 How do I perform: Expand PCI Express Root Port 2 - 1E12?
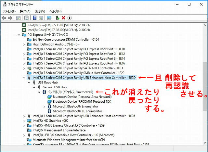click(x=24, y=54)
